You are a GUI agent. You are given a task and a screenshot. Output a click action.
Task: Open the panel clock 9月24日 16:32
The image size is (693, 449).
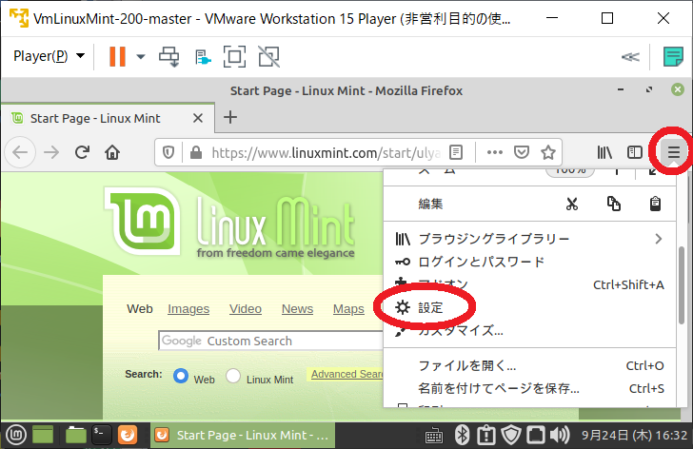click(x=634, y=436)
